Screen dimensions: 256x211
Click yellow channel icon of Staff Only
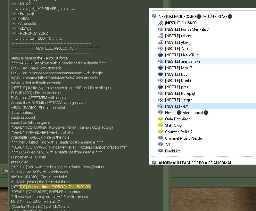coord(161,125)
